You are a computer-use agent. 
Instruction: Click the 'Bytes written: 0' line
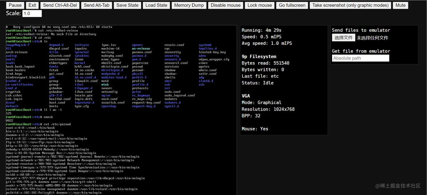pyautogui.click(x=263, y=69)
